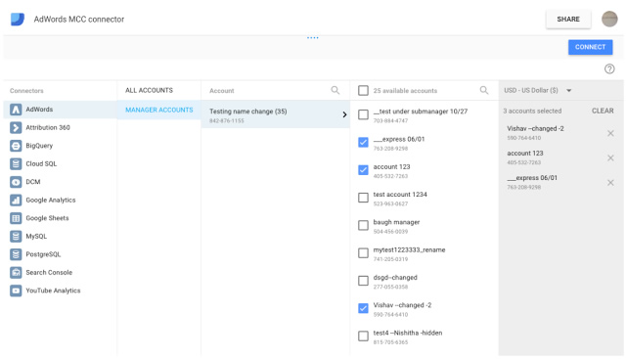626x359 pixels.
Task: Click the Connectors heading
Action: tap(26, 91)
